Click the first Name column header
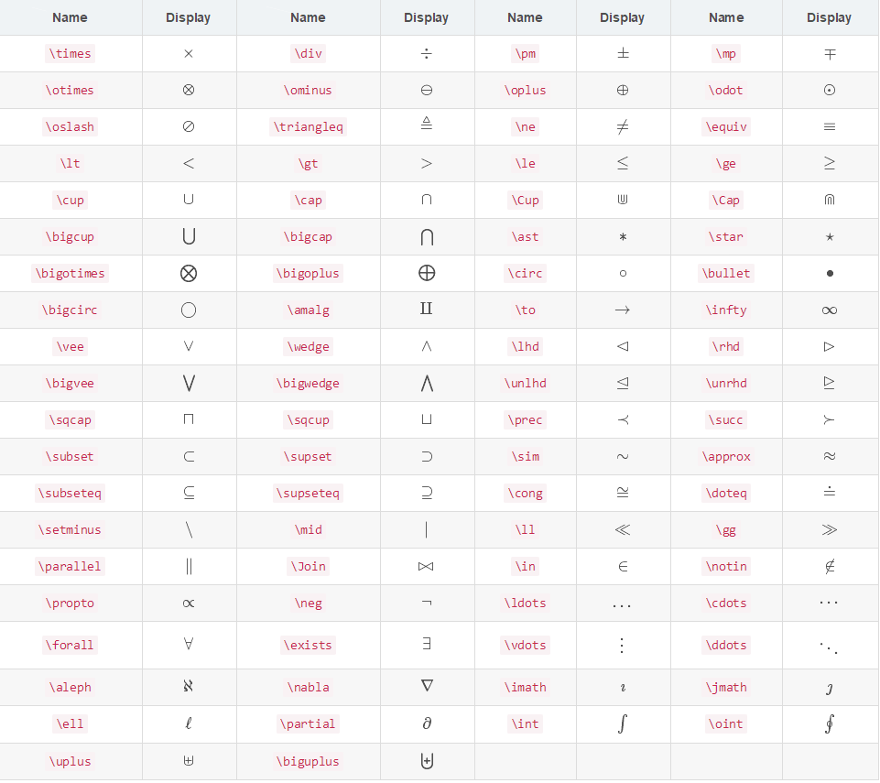This screenshot has width=880, height=783. coord(71,17)
